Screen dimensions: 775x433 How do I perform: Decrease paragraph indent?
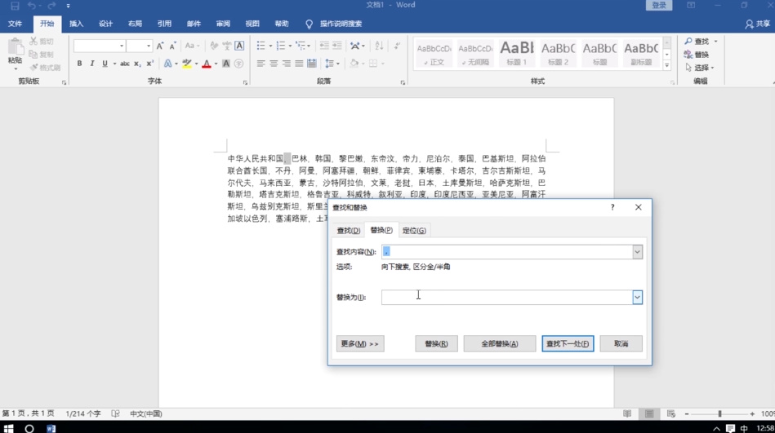tap(324, 46)
